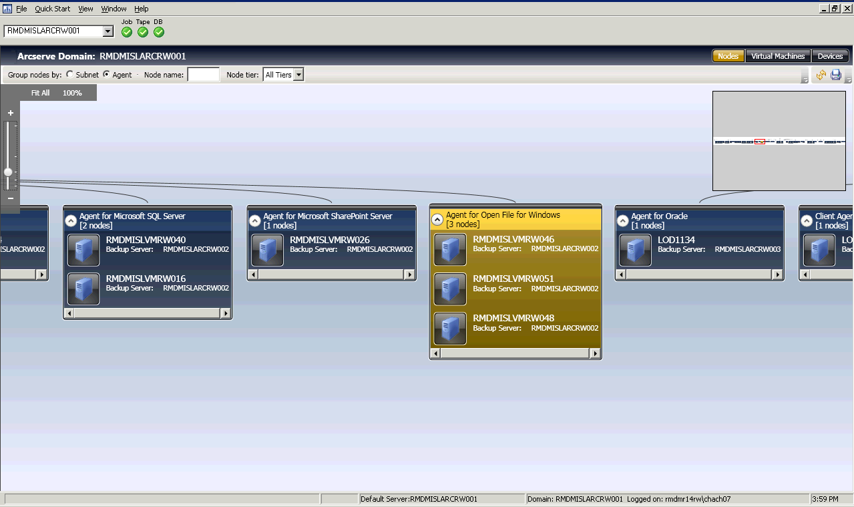
Task: Click node name RMDMISLVMRW051
Action: coord(513,279)
